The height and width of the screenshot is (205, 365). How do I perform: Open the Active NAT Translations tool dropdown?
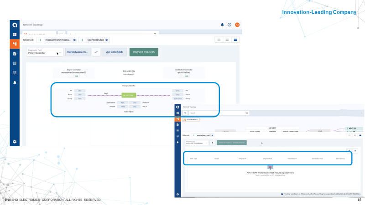click(195, 143)
